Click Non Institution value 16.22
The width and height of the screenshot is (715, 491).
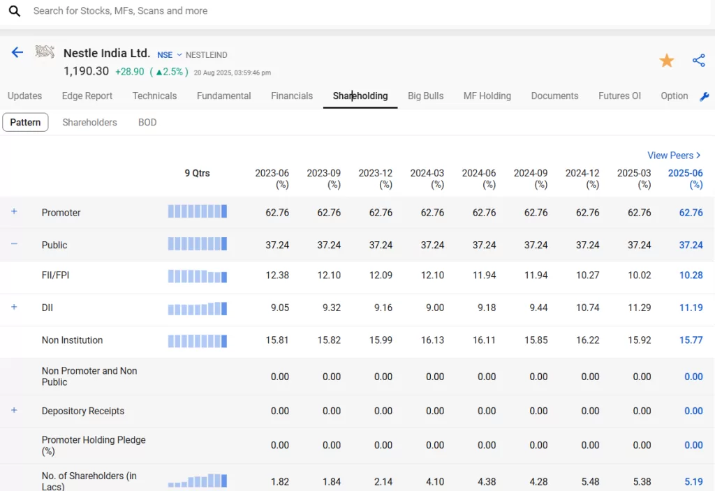pos(587,340)
